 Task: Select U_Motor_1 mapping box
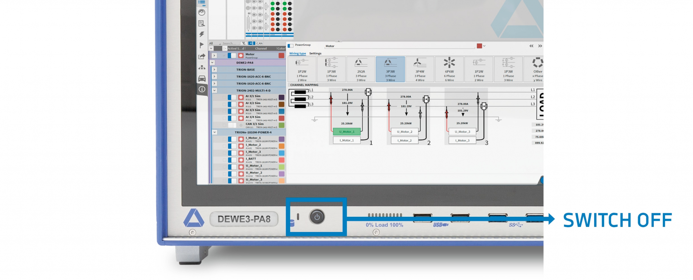pos(346,132)
